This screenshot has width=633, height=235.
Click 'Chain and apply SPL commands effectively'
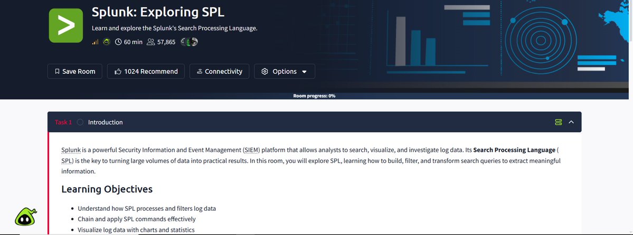coord(137,219)
